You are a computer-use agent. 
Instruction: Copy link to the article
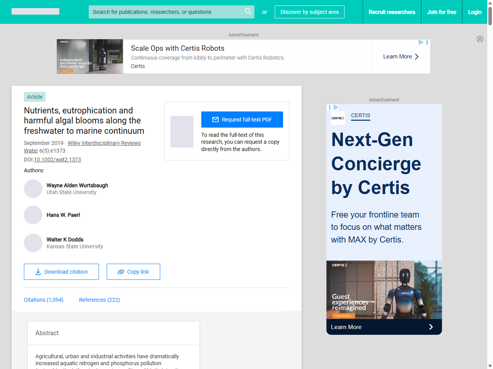coord(133,272)
